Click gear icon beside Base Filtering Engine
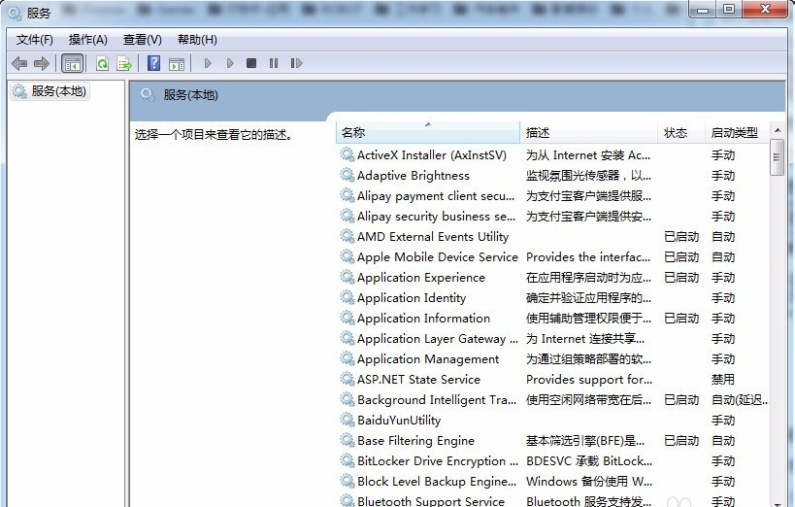This screenshot has width=795, height=507. coord(348,441)
